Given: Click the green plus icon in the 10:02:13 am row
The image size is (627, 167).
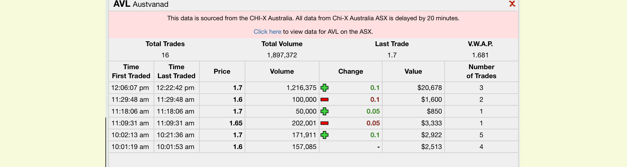Looking at the screenshot, I should coord(324,135).
